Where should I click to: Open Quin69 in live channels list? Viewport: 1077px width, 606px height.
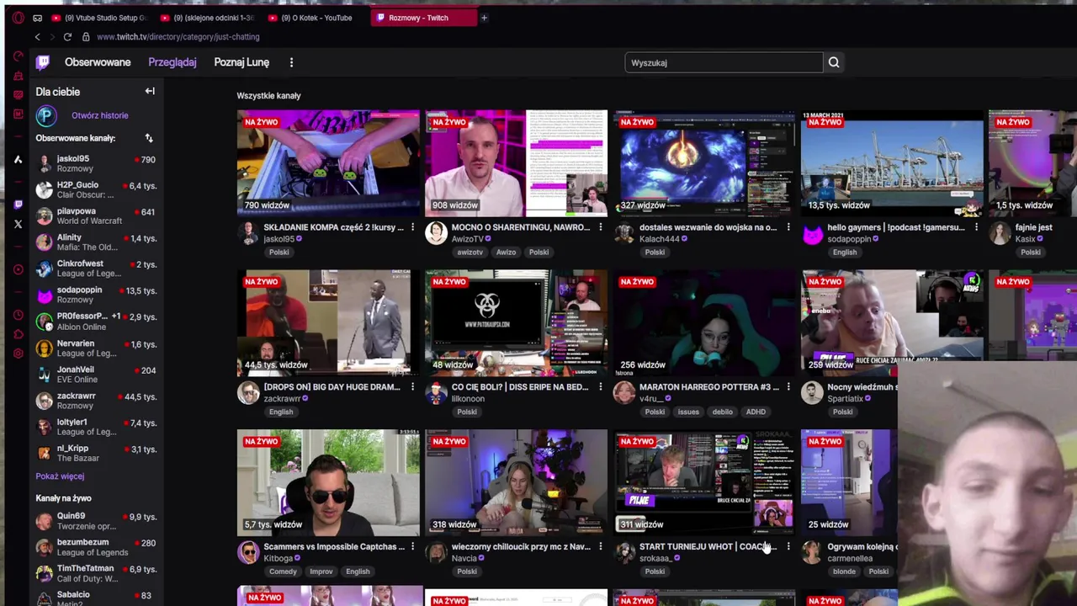(x=96, y=521)
